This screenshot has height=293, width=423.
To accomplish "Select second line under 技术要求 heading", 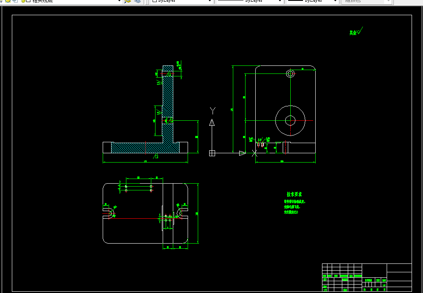I will point(292,207).
